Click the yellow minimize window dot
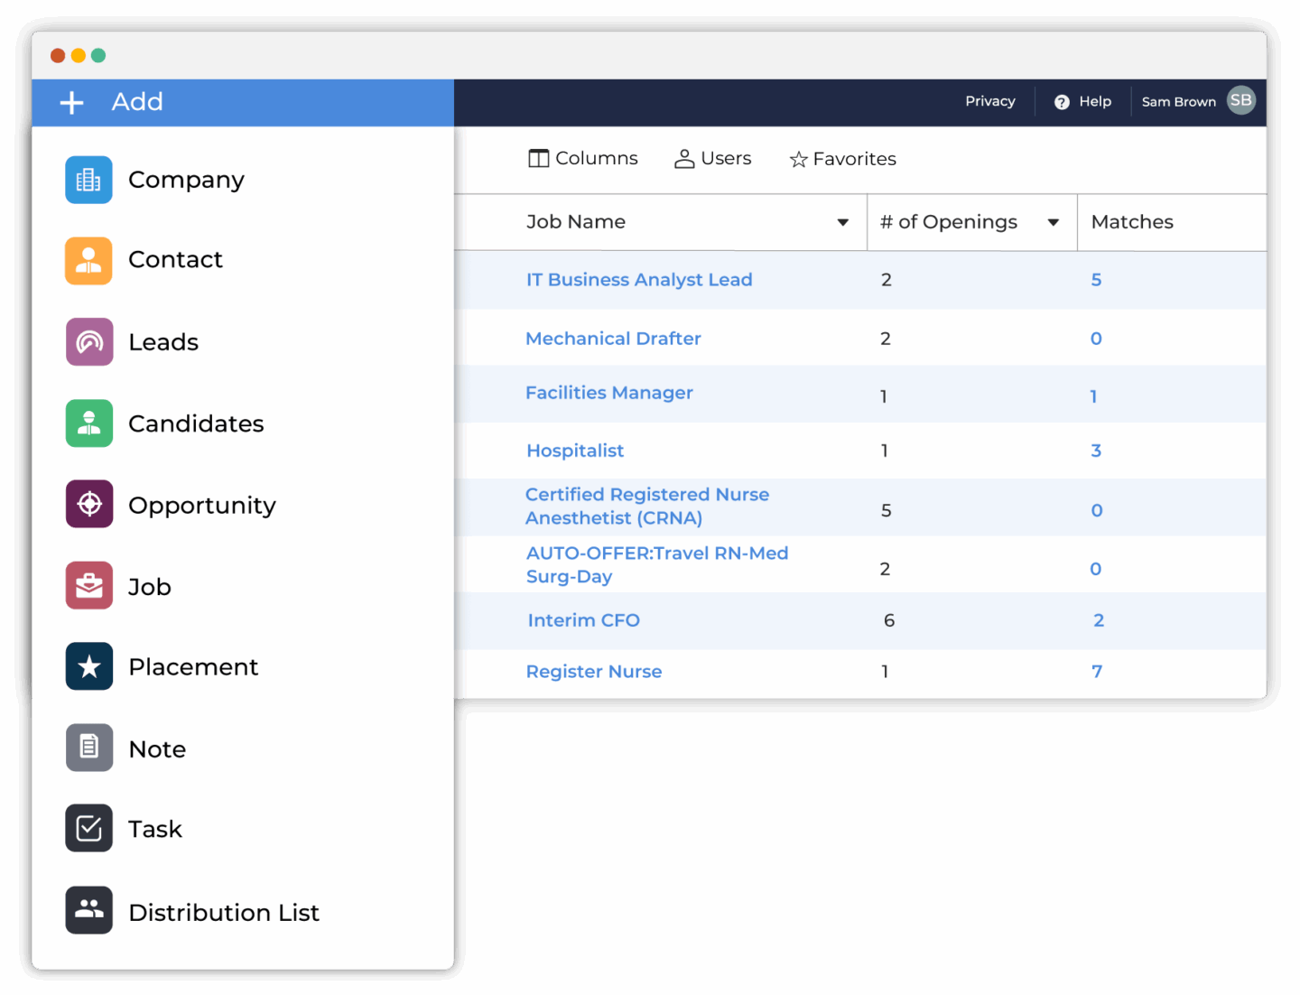The image size is (1300, 995). point(79,56)
